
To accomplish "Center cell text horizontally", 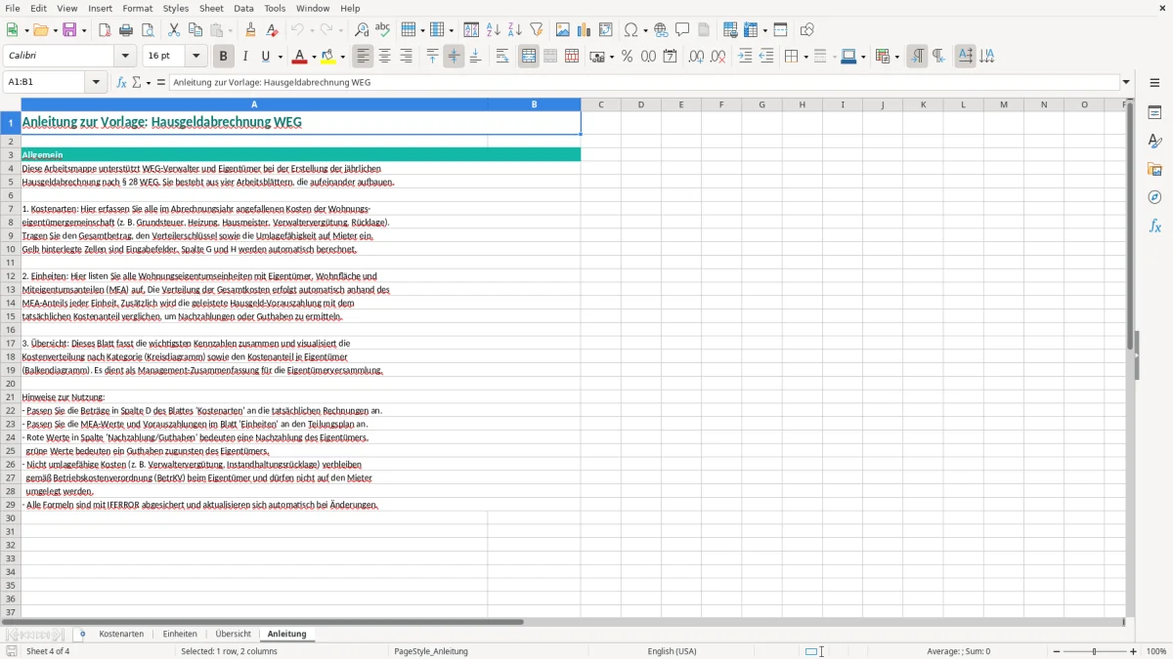I will point(384,57).
